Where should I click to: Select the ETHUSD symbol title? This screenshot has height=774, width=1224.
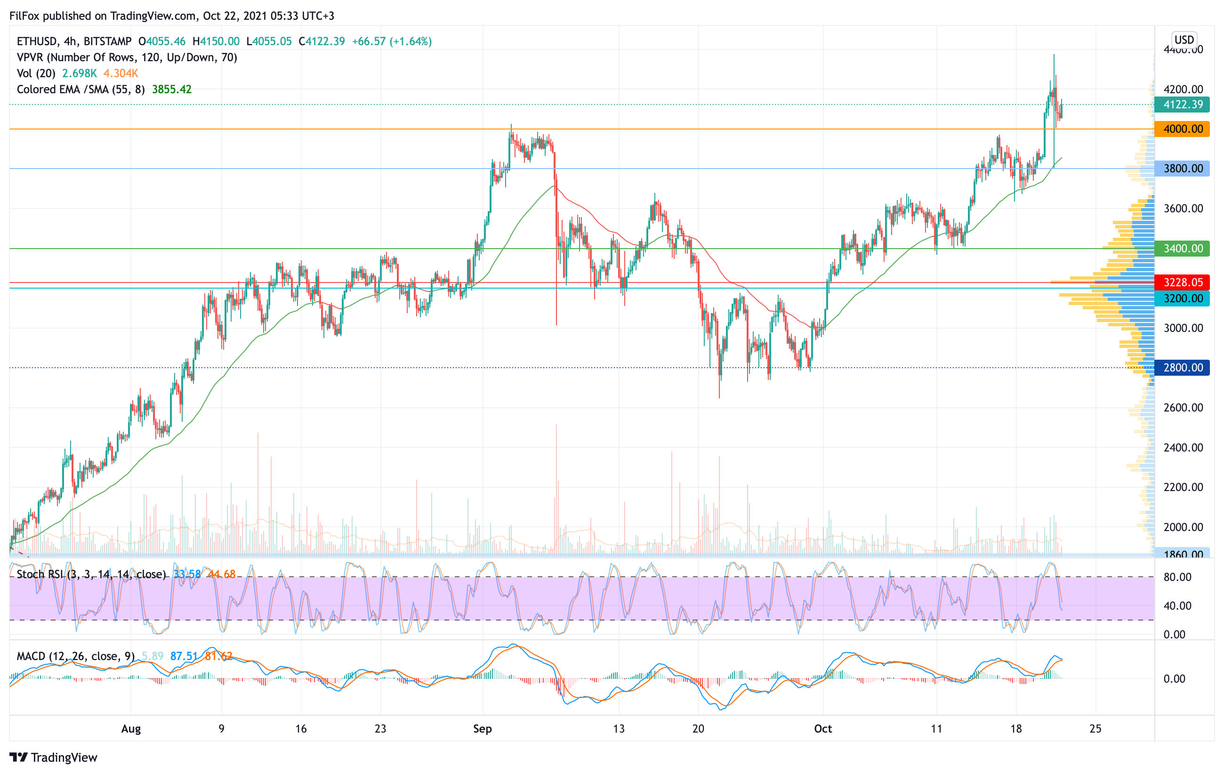(x=37, y=41)
